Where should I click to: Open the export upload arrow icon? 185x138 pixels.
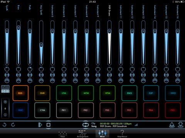172,125
